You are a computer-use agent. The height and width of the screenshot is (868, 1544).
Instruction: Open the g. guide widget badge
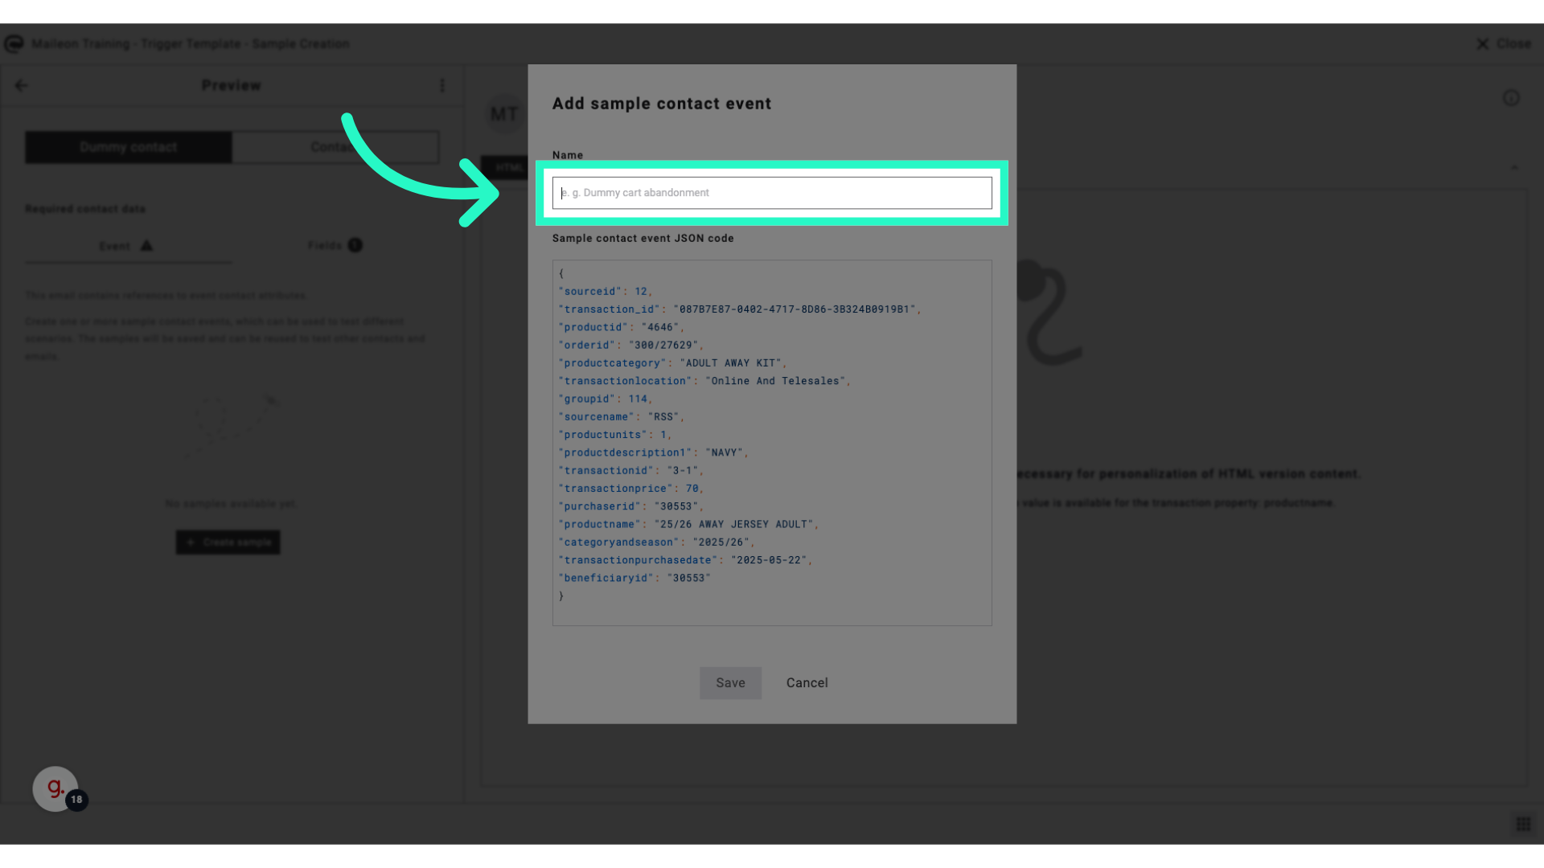click(56, 788)
